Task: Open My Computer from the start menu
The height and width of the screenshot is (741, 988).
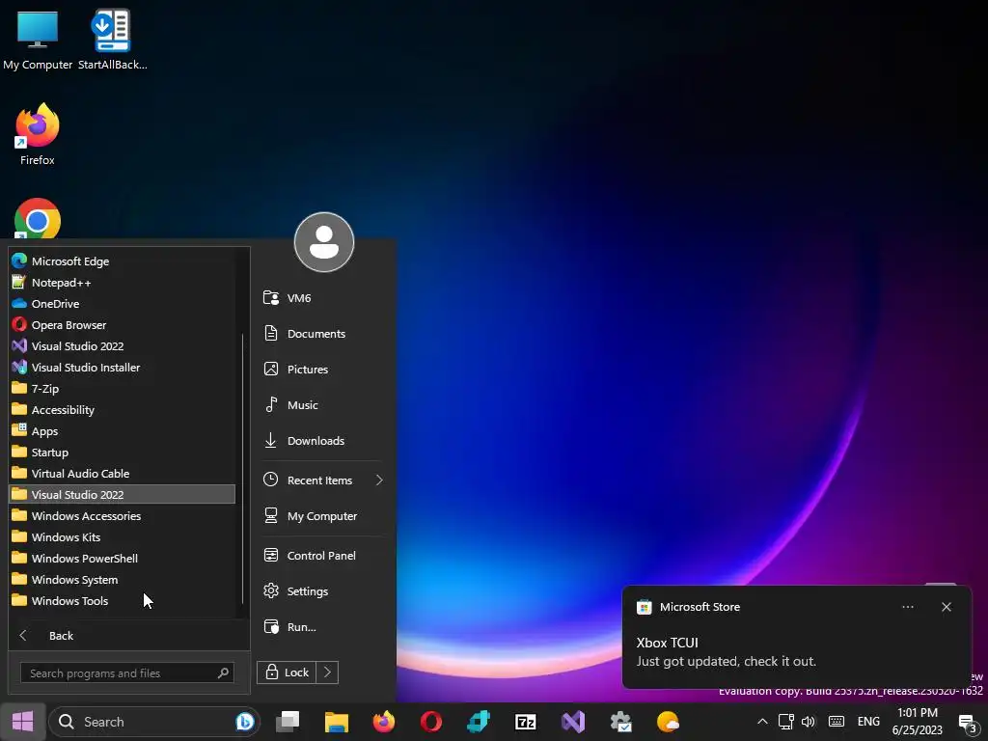Action: coord(322,516)
